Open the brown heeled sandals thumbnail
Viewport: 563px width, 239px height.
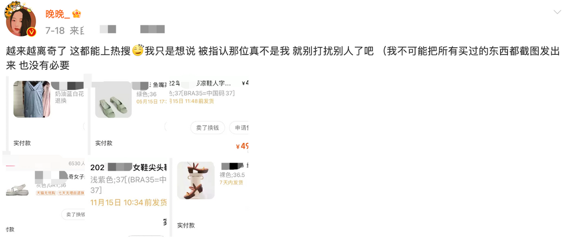tap(196, 180)
